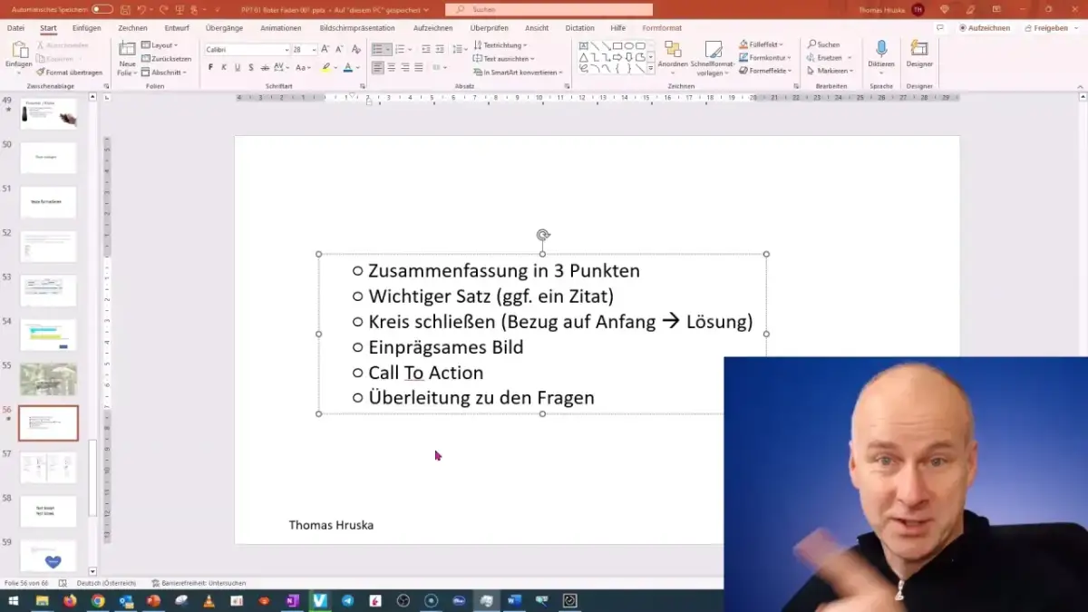Toggle underline formatting with the U button
Image resolution: width=1088 pixels, height=612 pixels.
tap(238, 67)
